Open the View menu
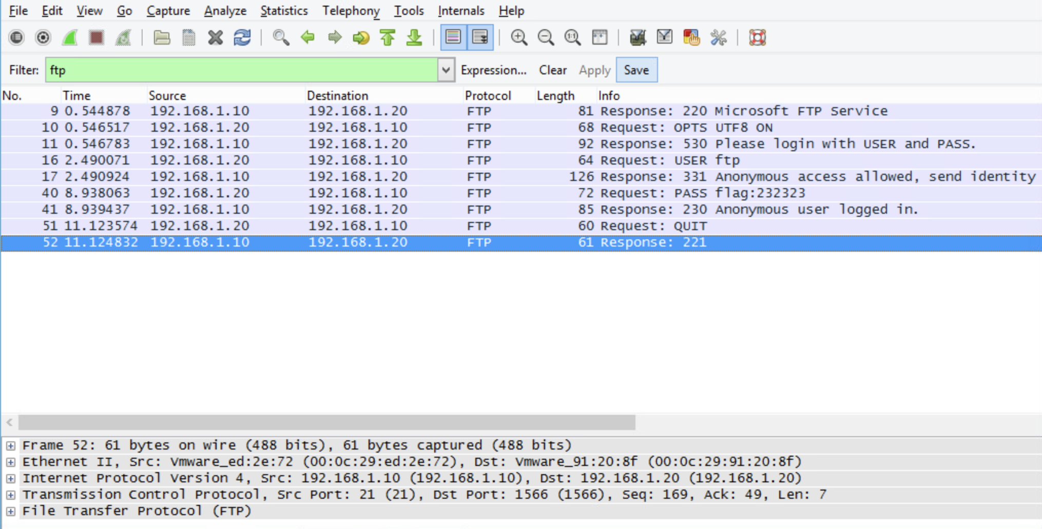The height and width of the screenshot is (529, 1042). [x=89, y=11]
